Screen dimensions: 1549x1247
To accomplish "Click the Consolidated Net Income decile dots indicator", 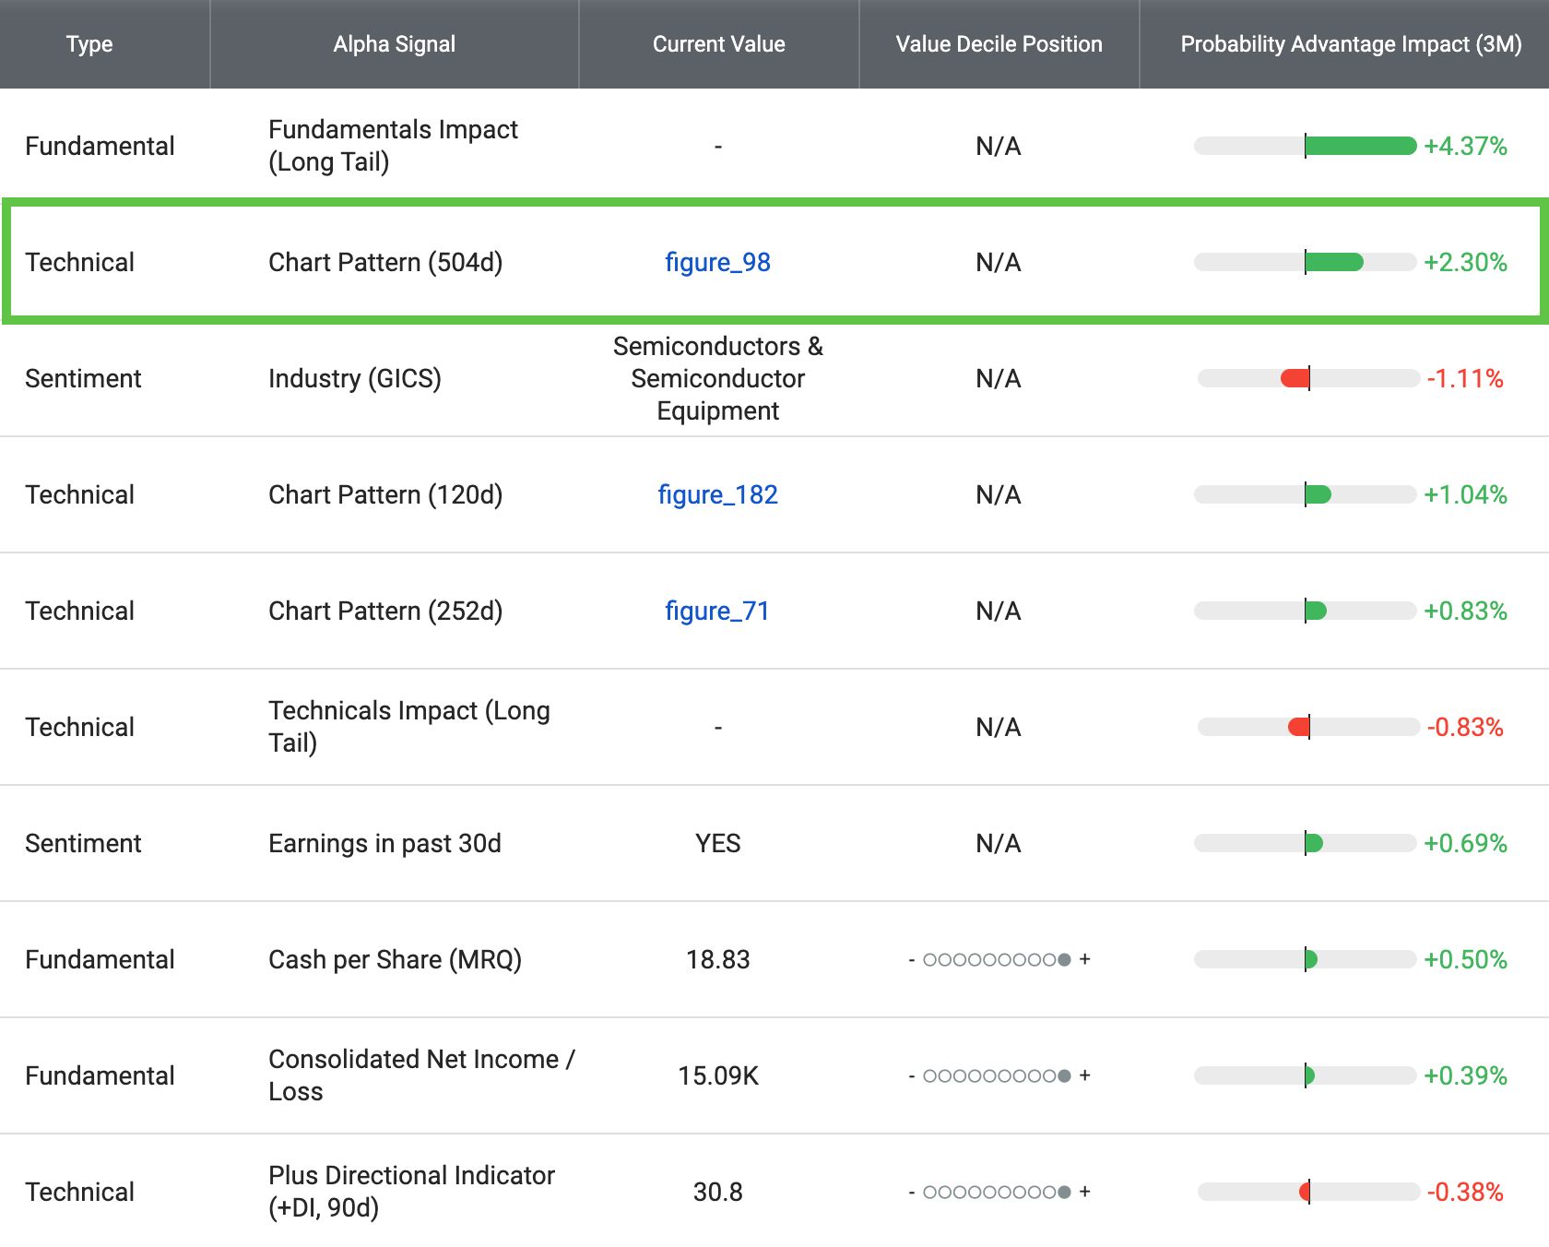I will coord(999,1076).
